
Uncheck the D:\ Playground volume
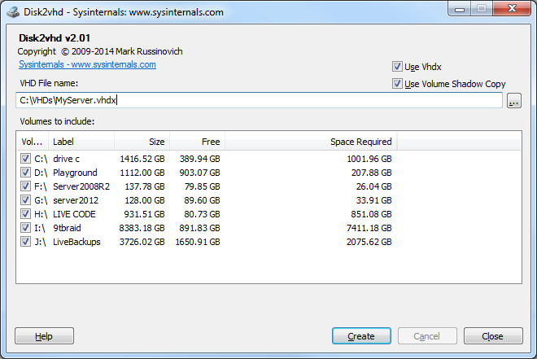tap(25, 173)
